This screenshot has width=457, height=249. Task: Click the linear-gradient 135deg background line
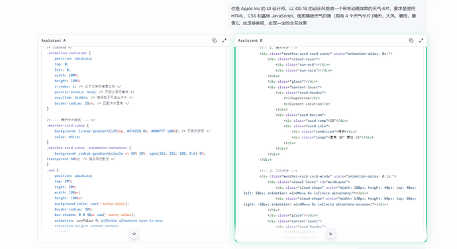(x=132, y=131)
